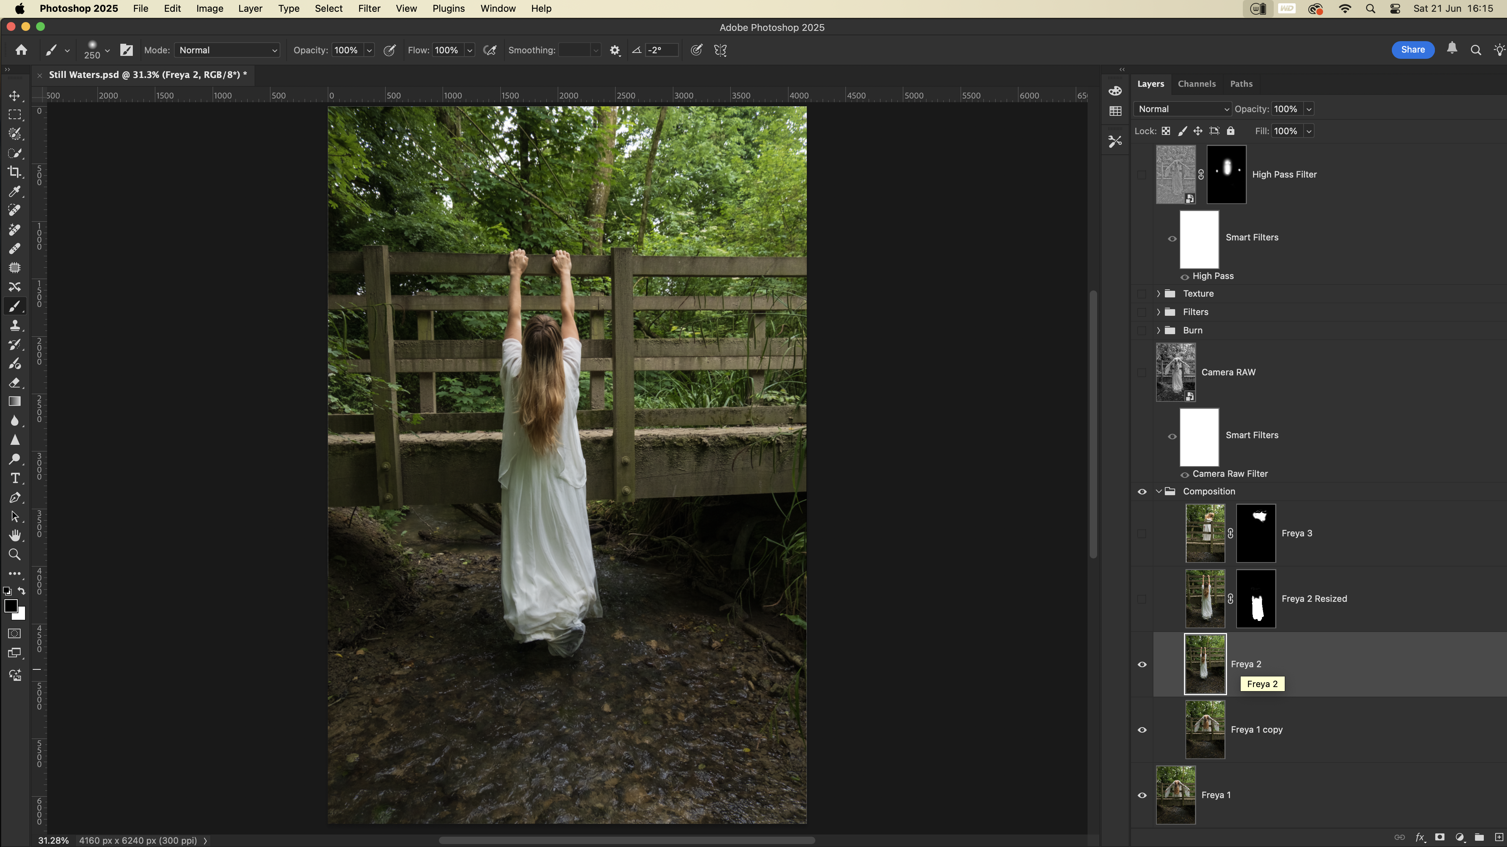The height and width of the screenshot is (847, 1507).
Task: Click the brush angle input field
Action: point(662,50)
